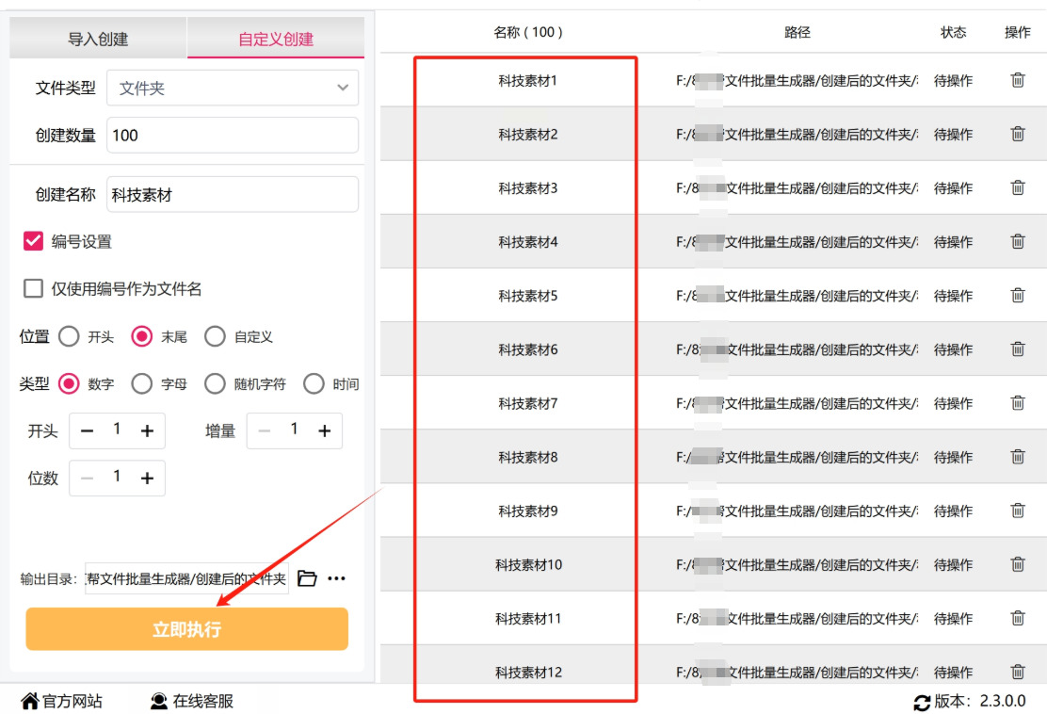Click trash icon for 科技素材5 row

[1018, 296]
